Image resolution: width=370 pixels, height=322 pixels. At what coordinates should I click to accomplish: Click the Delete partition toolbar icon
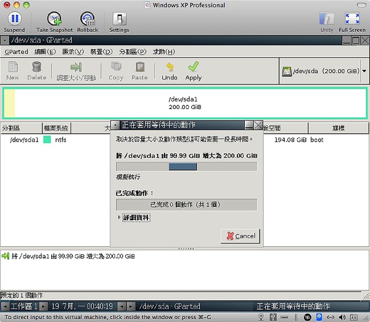[37, 67]
